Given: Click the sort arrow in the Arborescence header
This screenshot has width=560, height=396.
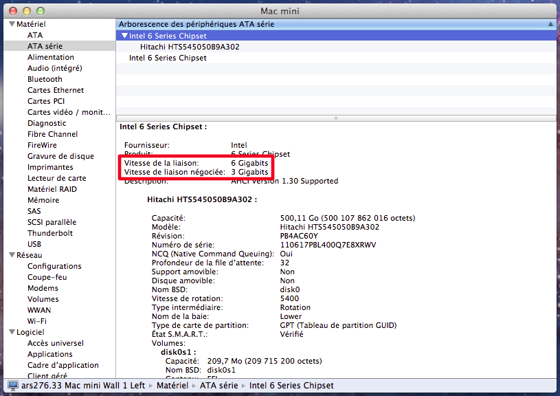Looking at the screenshot, I should point(550,24).
